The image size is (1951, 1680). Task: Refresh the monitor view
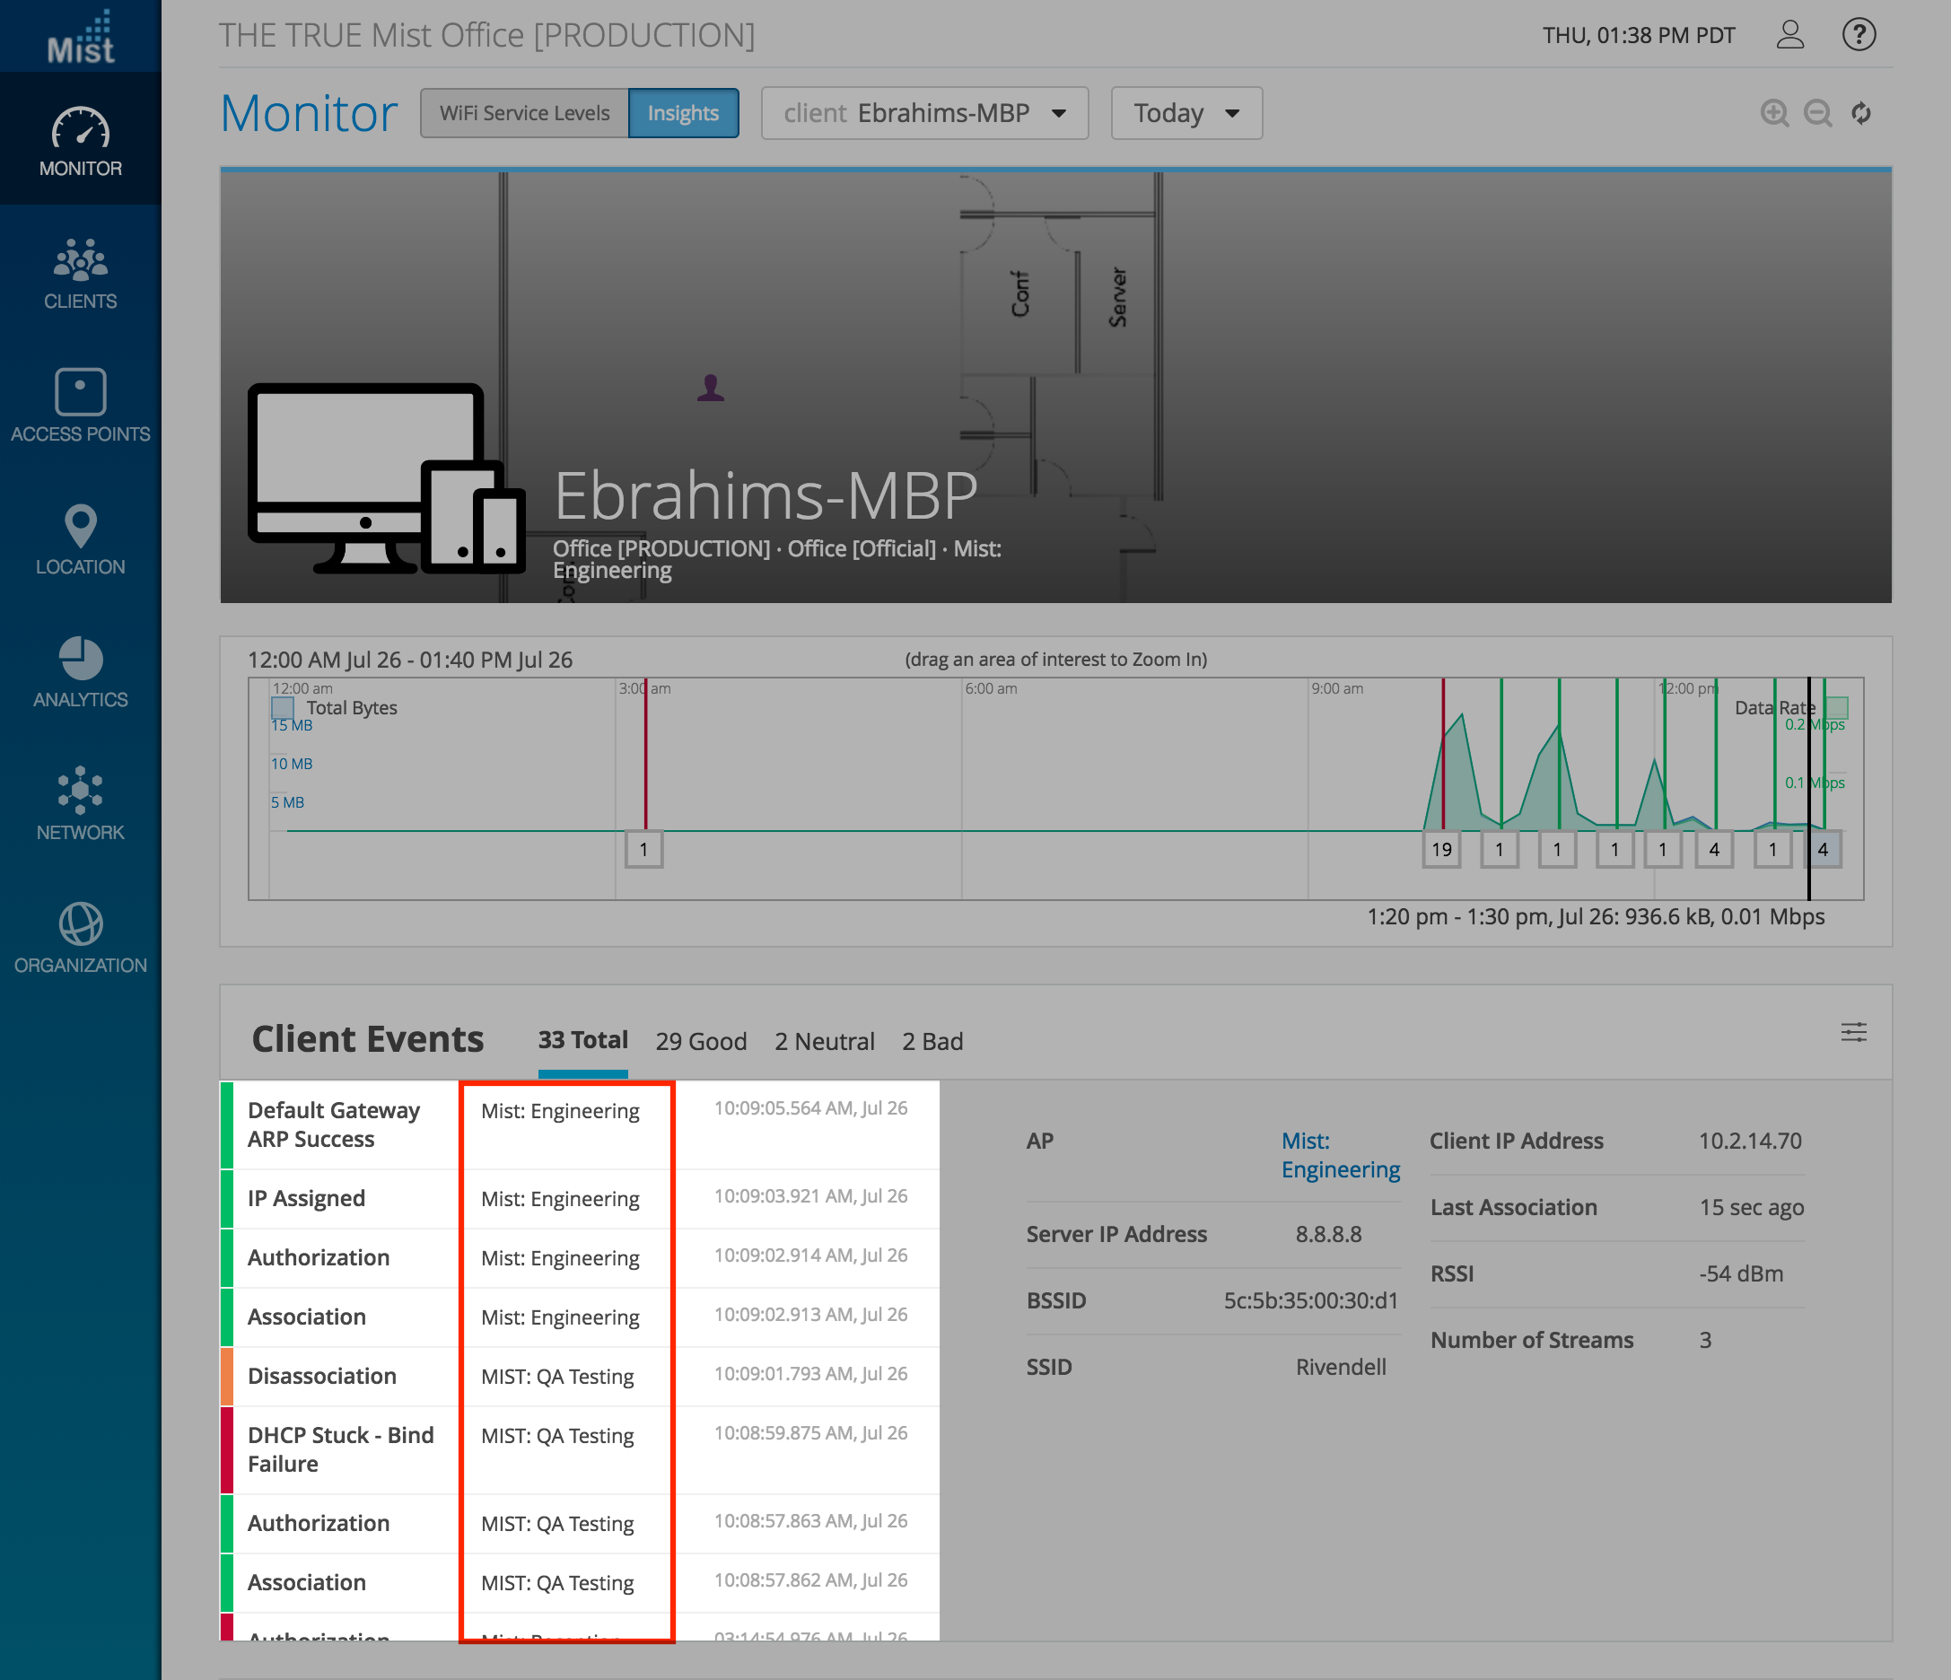tap(1860, 113)
